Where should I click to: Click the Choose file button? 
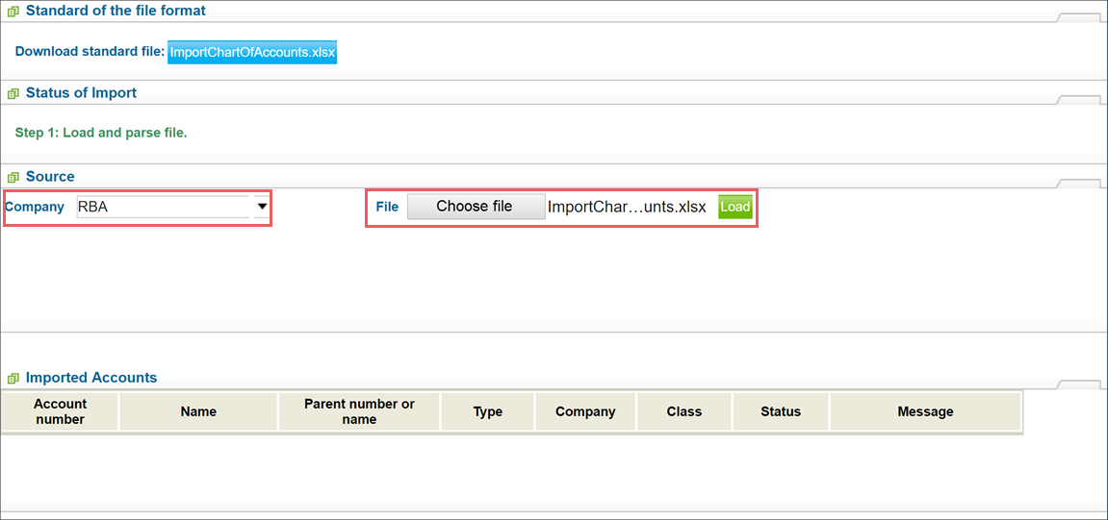coord(477,207)
